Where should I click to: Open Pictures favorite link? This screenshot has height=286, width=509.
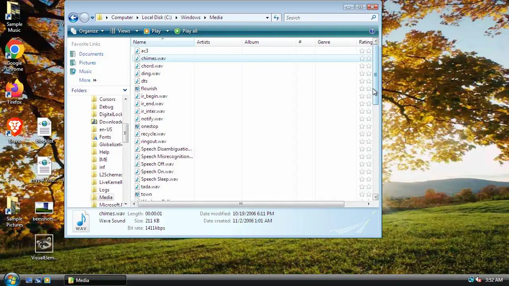click(x=87, y=63)
